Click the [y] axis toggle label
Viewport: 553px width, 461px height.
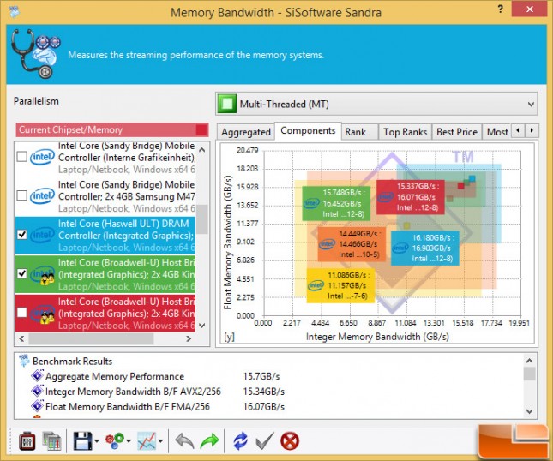pos(229,337)
